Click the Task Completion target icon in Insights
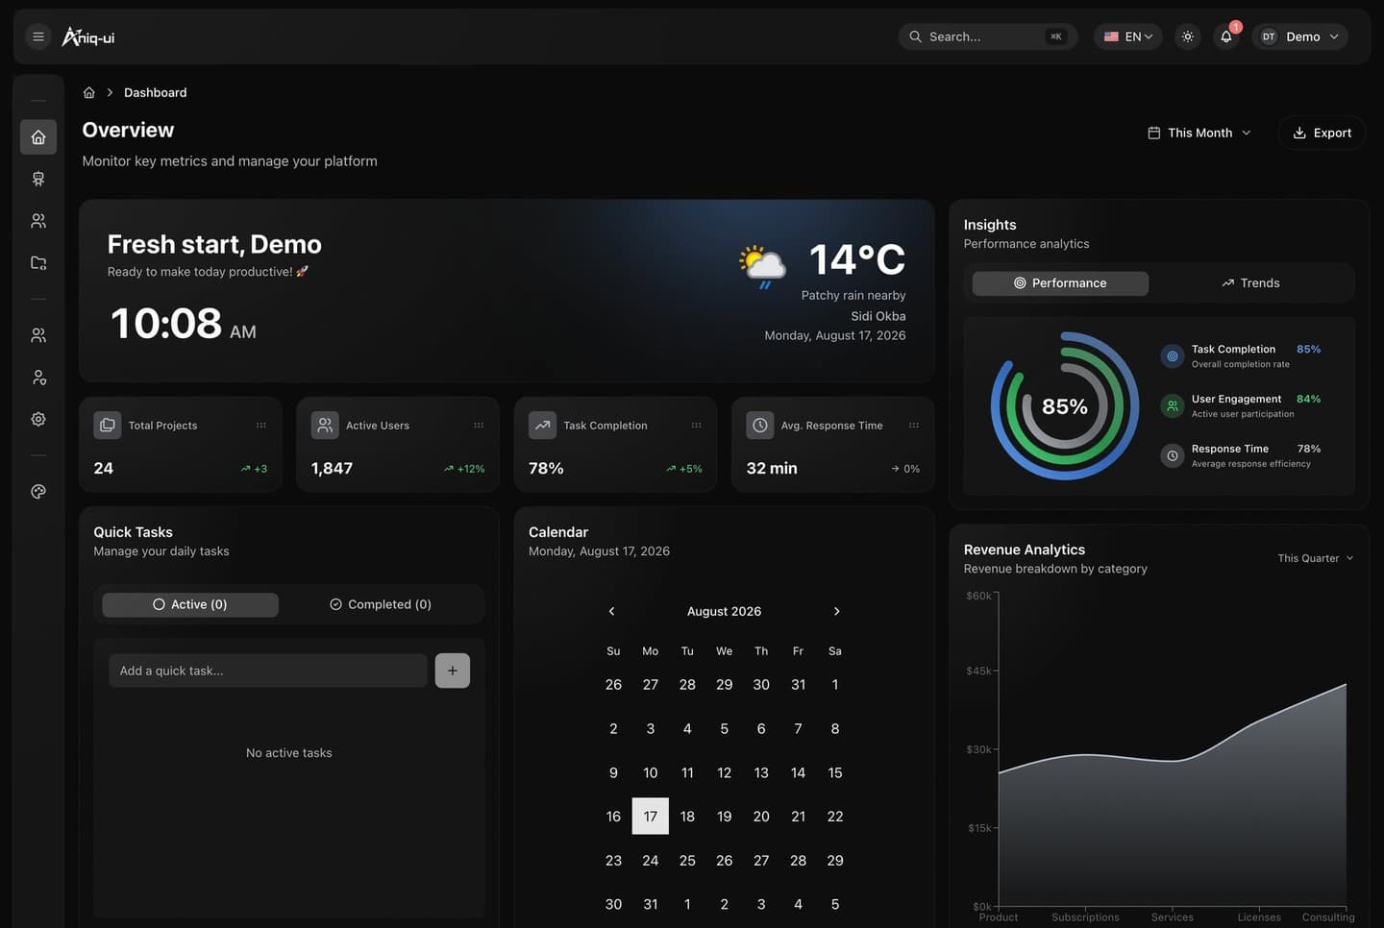 pos(1172,356)
